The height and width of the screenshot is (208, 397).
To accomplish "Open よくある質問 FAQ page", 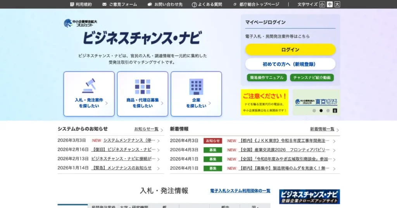I will coord(207,4).
